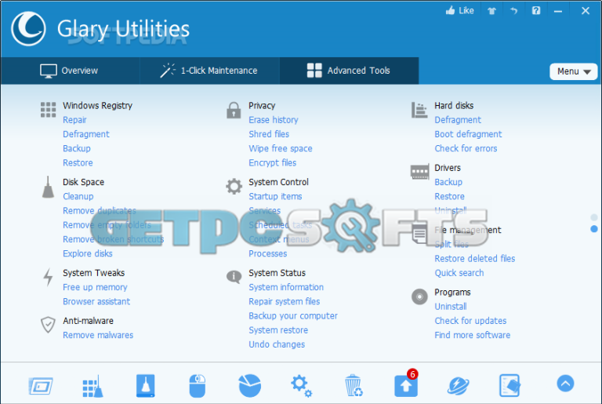Click Wipe free space link
The width and height of the screenshot is (602, 404).
[x=281, y=148]
